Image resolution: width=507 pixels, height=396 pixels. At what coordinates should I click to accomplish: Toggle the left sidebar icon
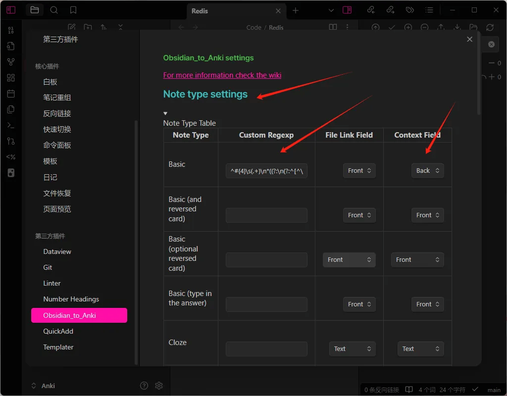[x=11, y=10]
